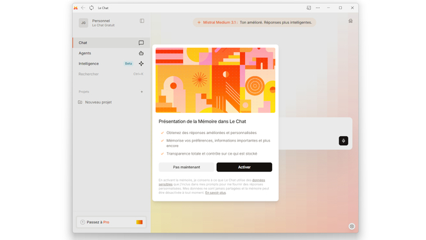Start voice input with microphone
Screen dimensions: 426x240
[343, 141]
